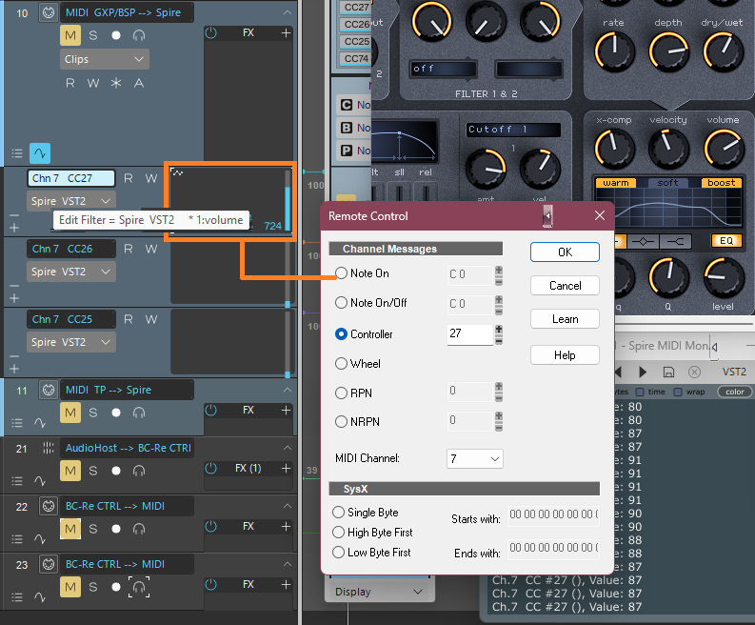Increment the Controller number stepper
The image size is (755, 625).
499,329
